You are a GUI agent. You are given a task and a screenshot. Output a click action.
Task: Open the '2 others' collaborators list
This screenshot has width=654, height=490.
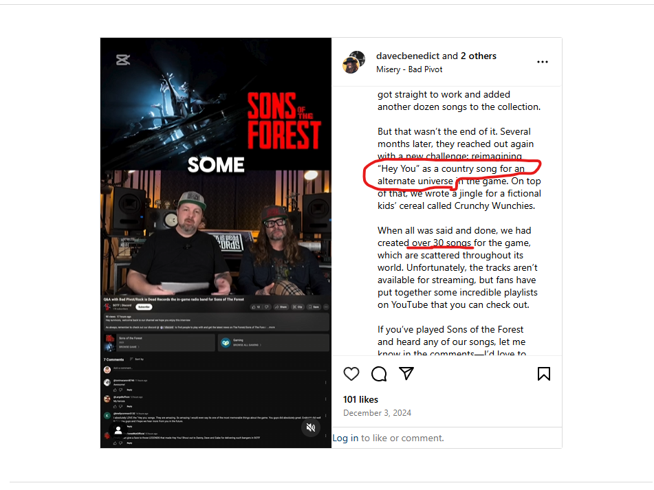479,56
